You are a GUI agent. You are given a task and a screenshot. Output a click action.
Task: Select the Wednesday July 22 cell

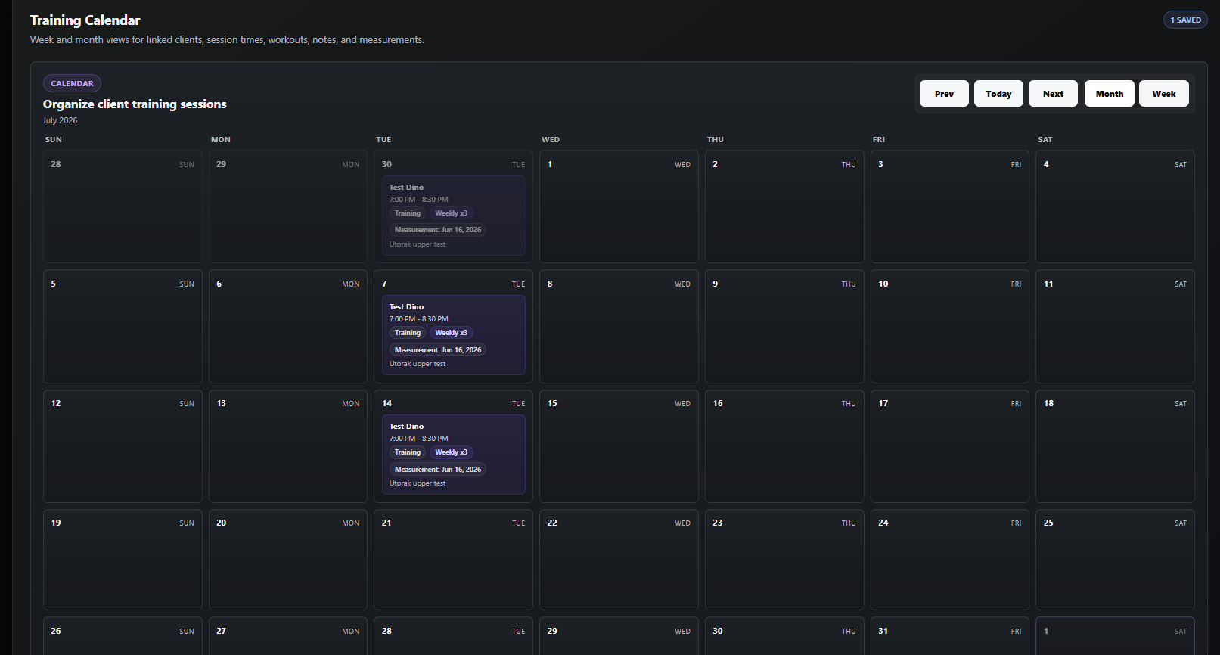(x=619, y=560)
